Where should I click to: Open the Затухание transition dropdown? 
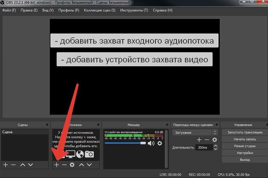pos(195,132)
